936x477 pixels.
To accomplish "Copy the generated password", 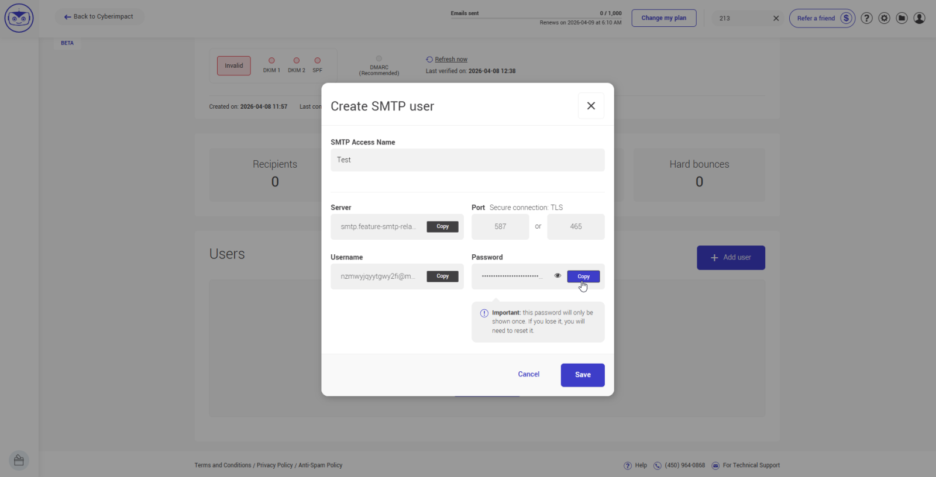I will (583, 276).
